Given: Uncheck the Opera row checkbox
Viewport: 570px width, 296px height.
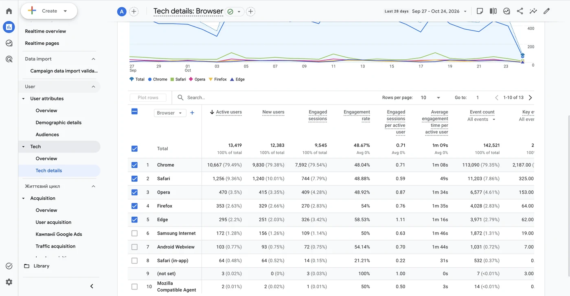Looking at the screenshot, I should click(x=134, y=192).
